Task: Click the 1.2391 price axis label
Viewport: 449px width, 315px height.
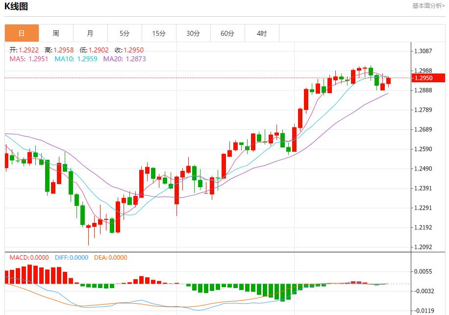Action: tap(423, 188)
